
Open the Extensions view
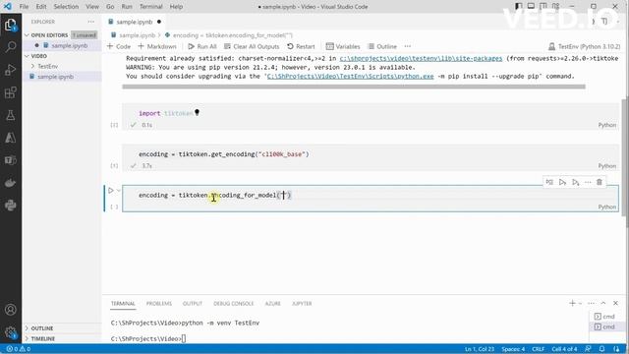[11, 92]
